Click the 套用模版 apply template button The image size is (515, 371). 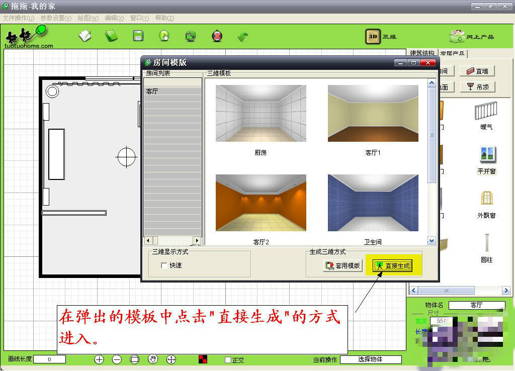[342, 265]
